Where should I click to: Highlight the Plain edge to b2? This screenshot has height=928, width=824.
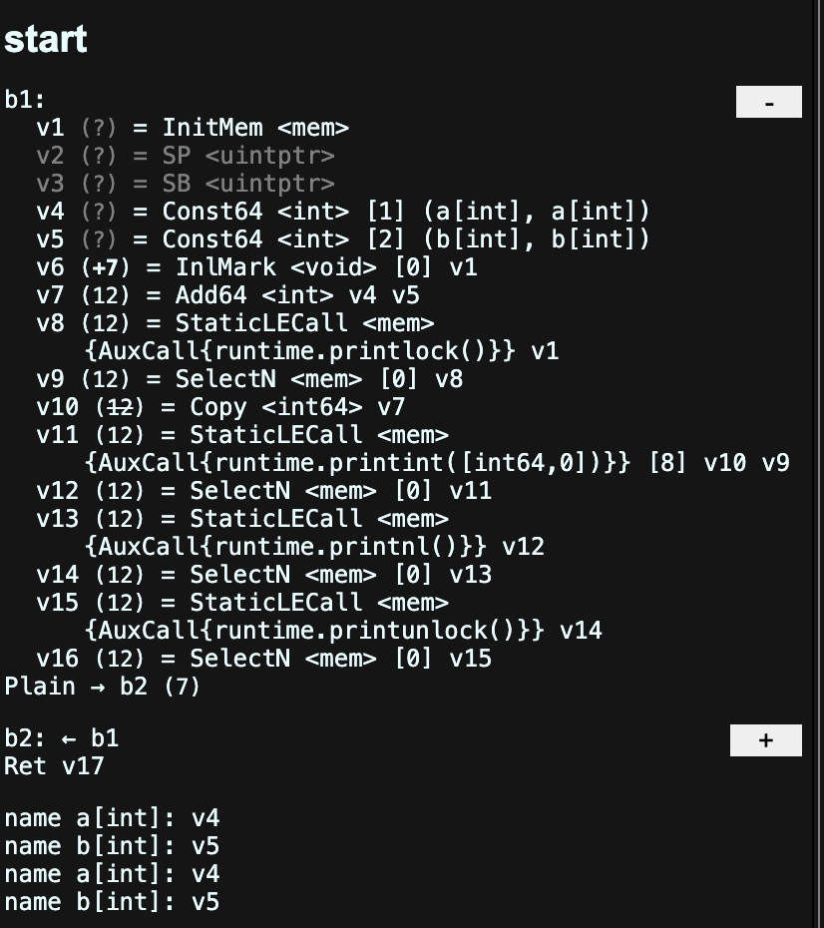pyautogui.click(x=60, y=686)
